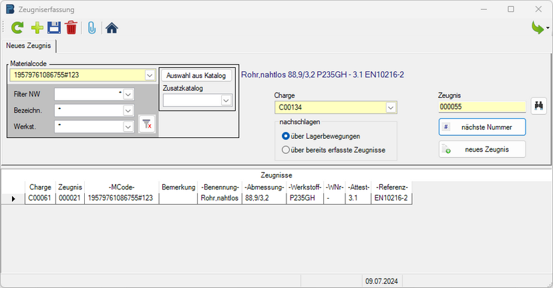This screenshot has height=288, width=553.
Task: Expand the Zusatzkatalog dropdown
Action: [x=226, y=100]
